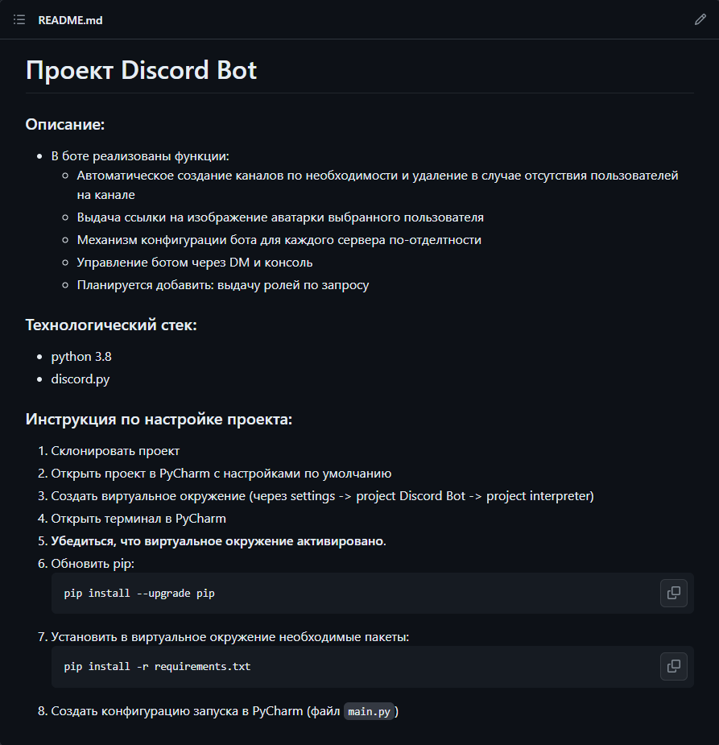
Task: Click the pencil edit file icon
Action: click(x=700, y=20)
